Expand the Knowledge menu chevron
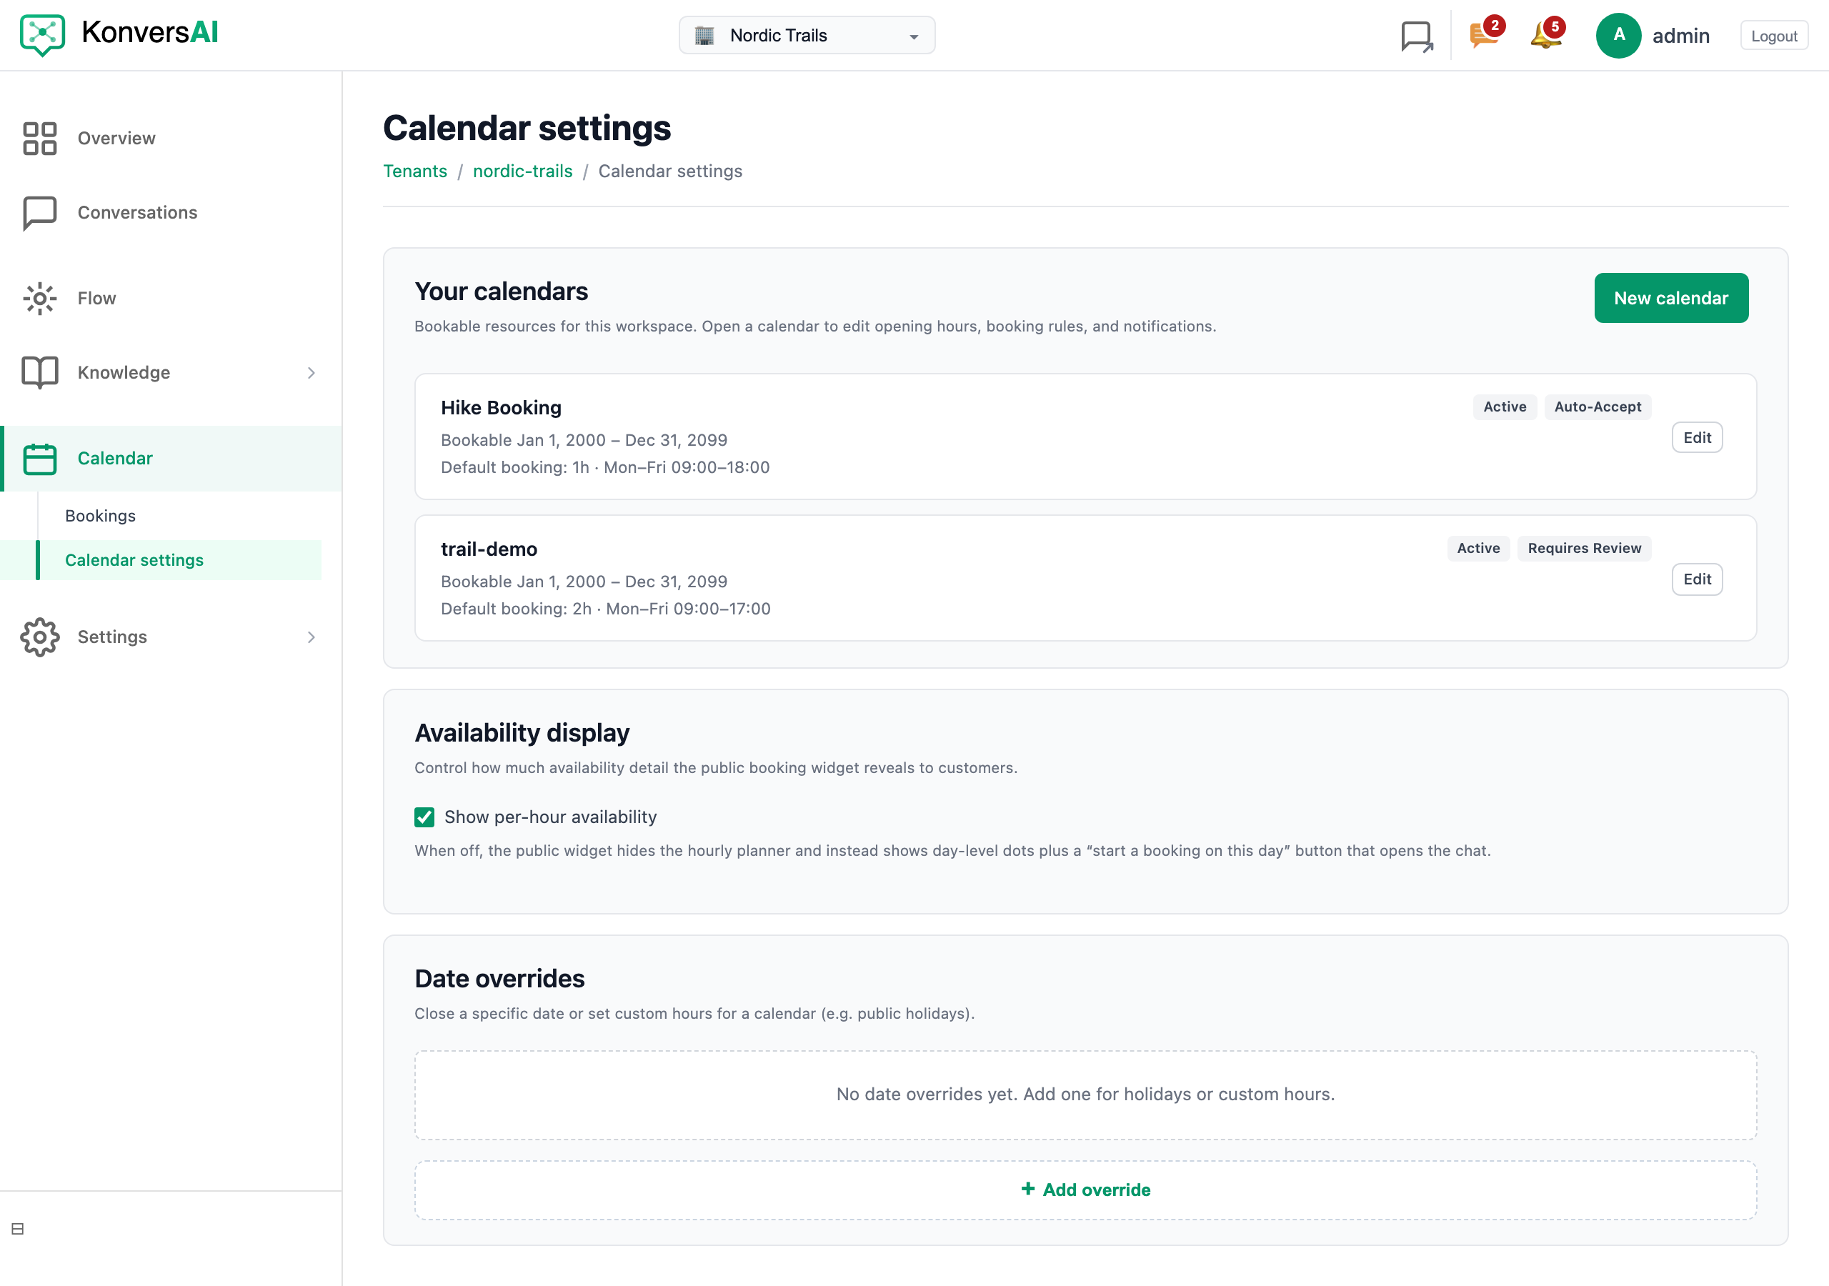Viewport: 1829px width, 1286px height. point(312,372)
